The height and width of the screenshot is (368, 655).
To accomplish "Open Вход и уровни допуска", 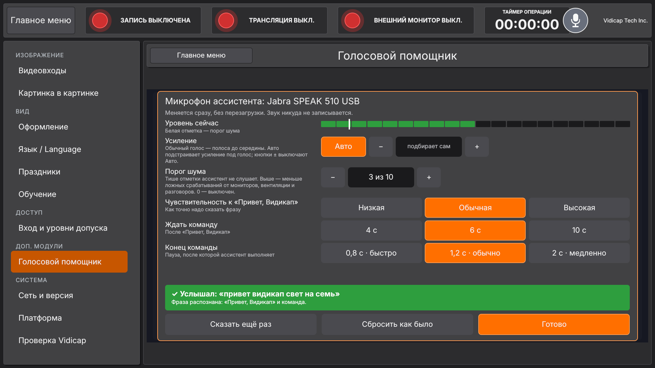I will (69, 228).
